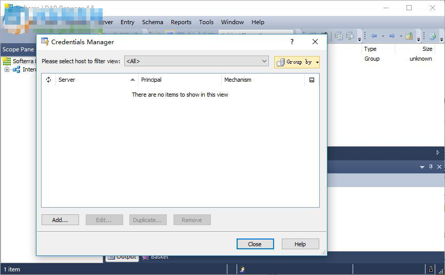This screenshot has width=445, height=275.
Task: Switch to the Output tab
Action: tap(122, 257)
